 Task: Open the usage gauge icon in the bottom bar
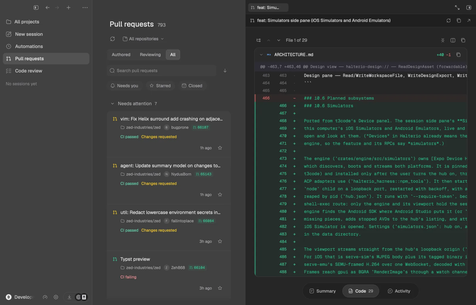[45, 297]
